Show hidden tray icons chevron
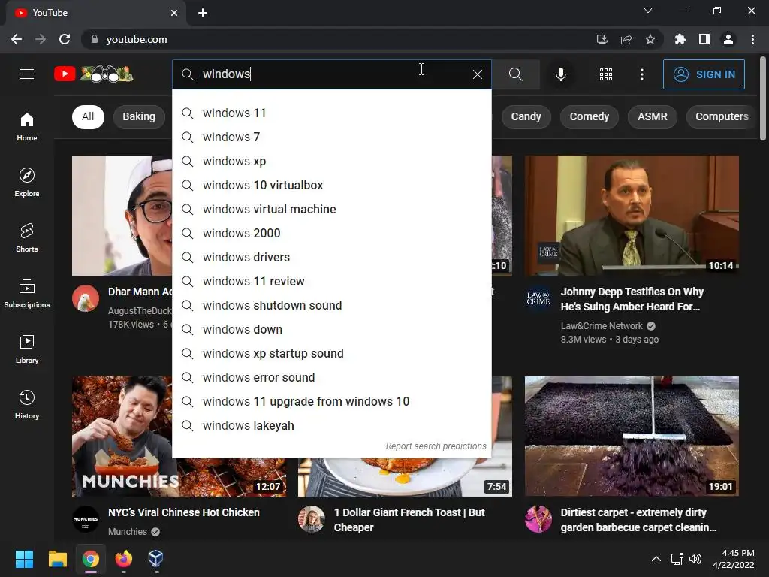 click(x=656, y=559)
